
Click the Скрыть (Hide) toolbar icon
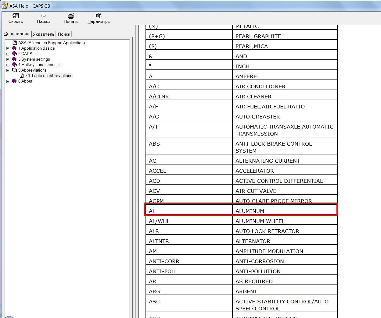pos(16,16)
